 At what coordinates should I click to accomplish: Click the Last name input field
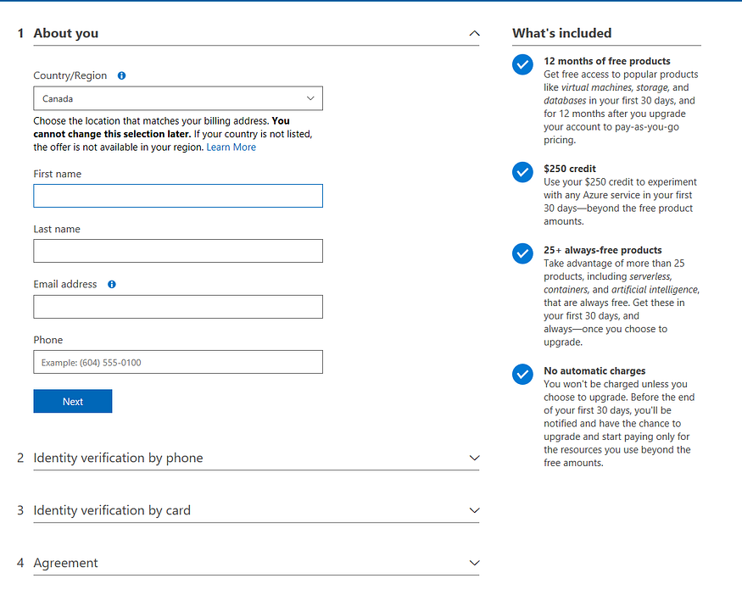pyautogui.click(x=178, y=251)
